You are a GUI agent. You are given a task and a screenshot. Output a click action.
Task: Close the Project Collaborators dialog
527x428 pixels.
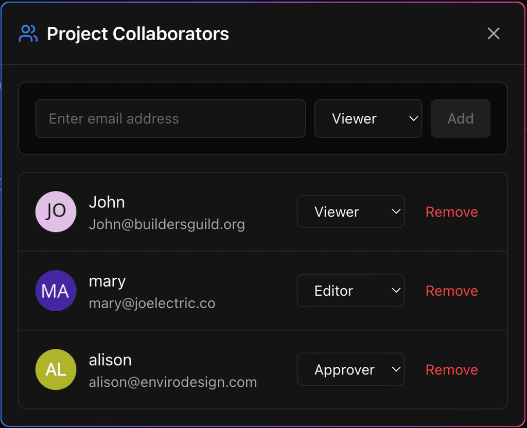coord(494,33)
